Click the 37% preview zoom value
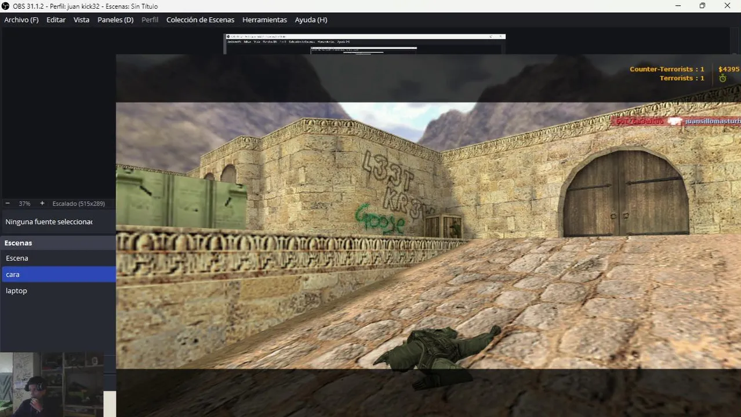Screen dimensions: 741x417 click(x=24, y=204)
